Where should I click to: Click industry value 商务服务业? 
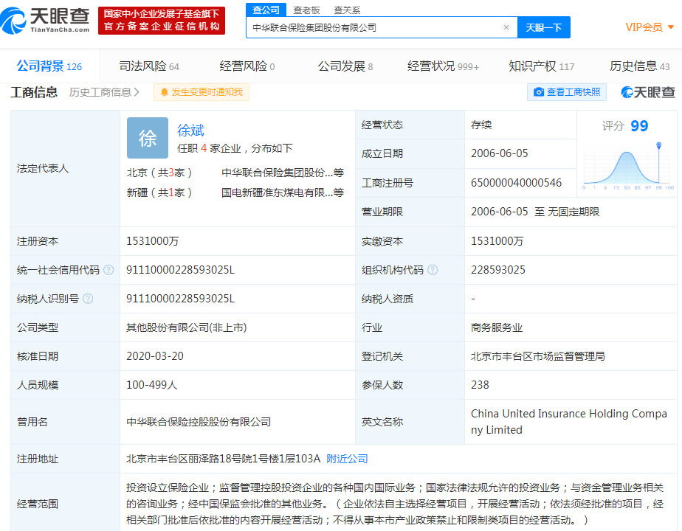click(497, 327)
